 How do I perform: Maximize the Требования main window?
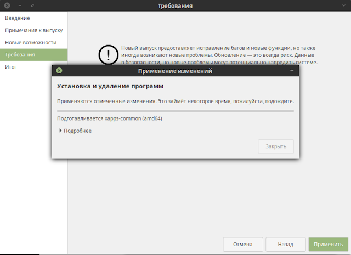(x=32, y=5)
